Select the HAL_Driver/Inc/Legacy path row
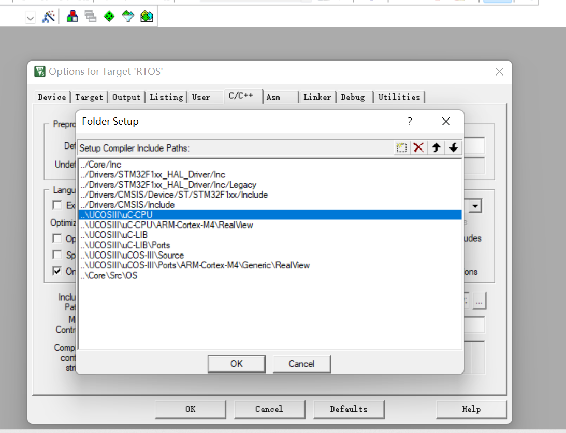The height and width of the screenshot is (433, 566). click(270, 185)
